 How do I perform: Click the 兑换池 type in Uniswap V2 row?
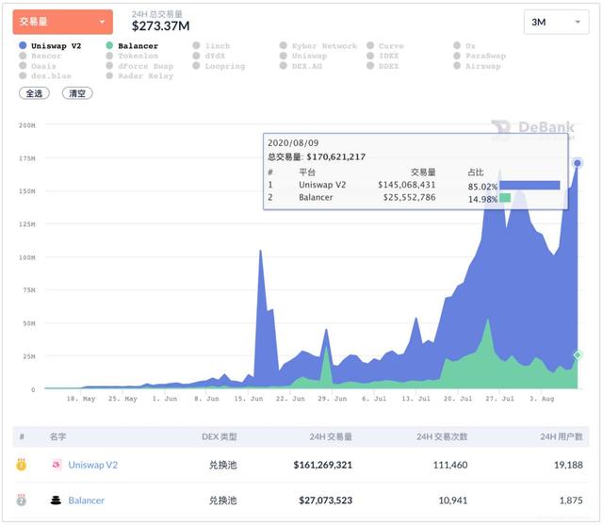tap(222, 465)
